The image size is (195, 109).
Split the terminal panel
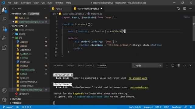pyautogui.click(x=173, y=65)
